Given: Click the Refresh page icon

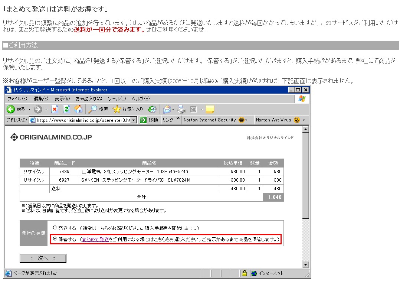Looking at the screenshot, I should point(66,109).
